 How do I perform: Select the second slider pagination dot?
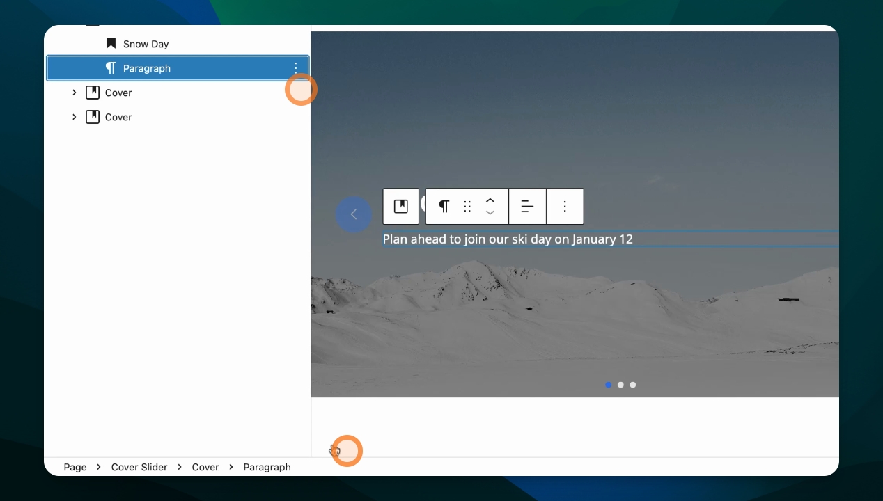[x=620, y=385]
